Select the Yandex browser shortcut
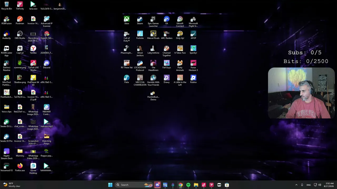 point(33,50)
